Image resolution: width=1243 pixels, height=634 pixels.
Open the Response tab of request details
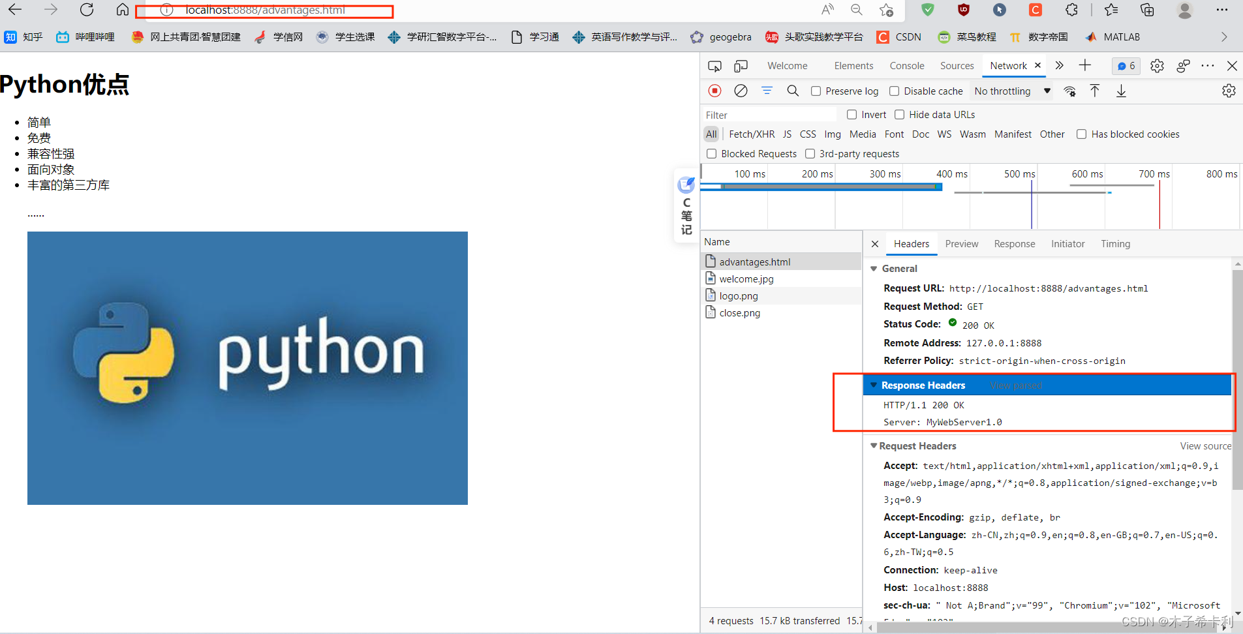[x=1015, y=244]
